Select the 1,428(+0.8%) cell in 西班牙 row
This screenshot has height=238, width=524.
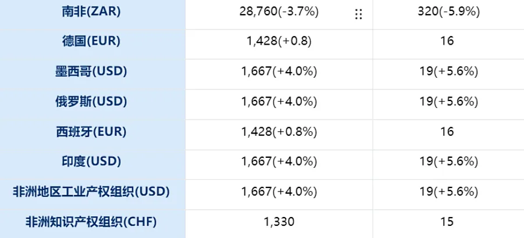click(x=279, y=132)
